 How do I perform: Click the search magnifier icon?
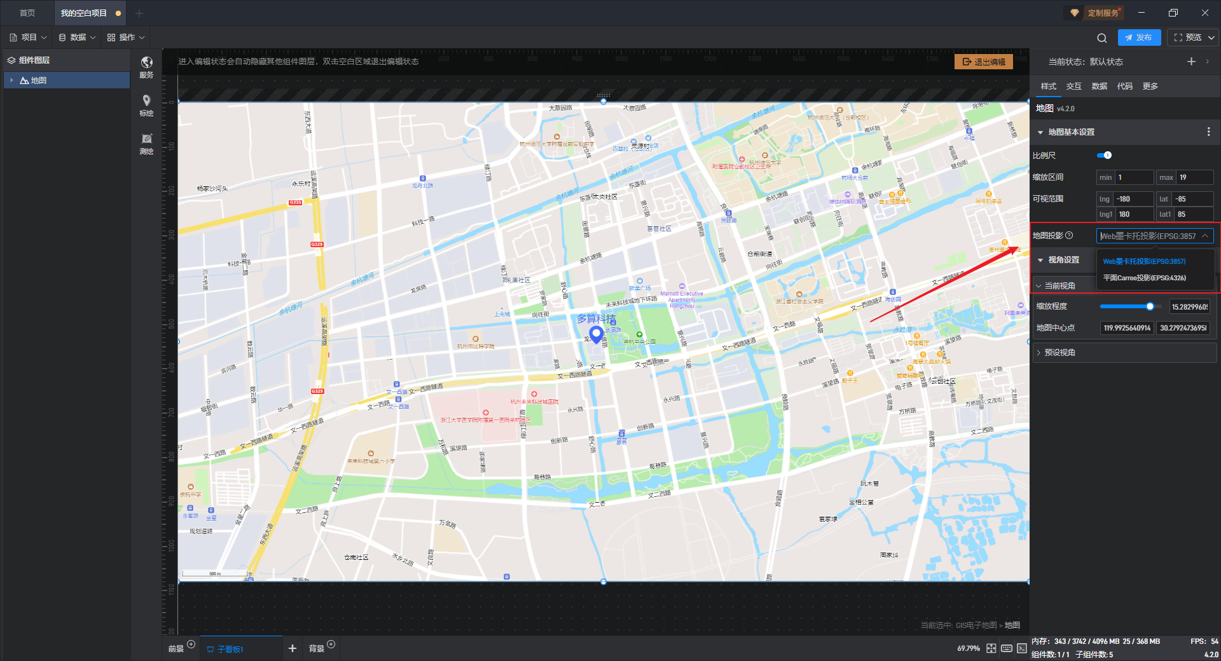[1102, 37]
